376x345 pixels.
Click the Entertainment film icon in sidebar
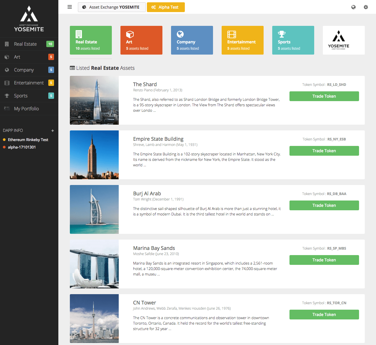[7, 83]
